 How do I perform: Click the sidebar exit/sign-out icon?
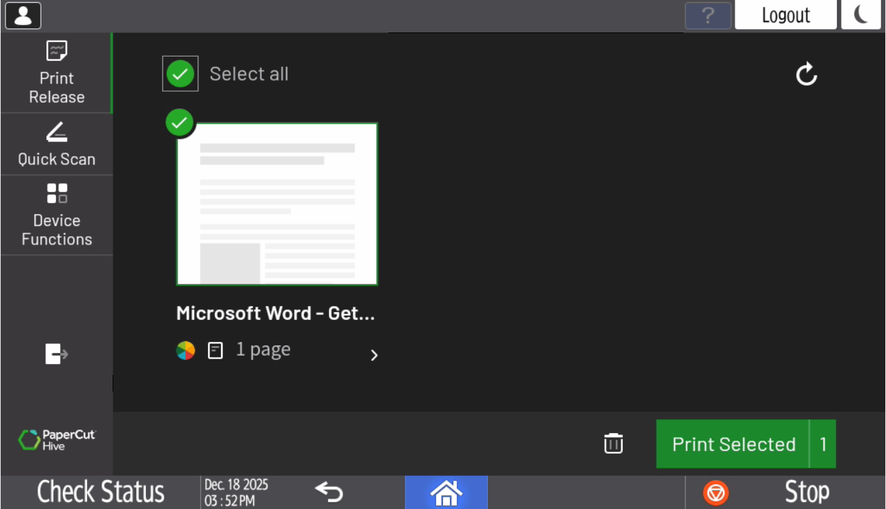tap(56, 354)
